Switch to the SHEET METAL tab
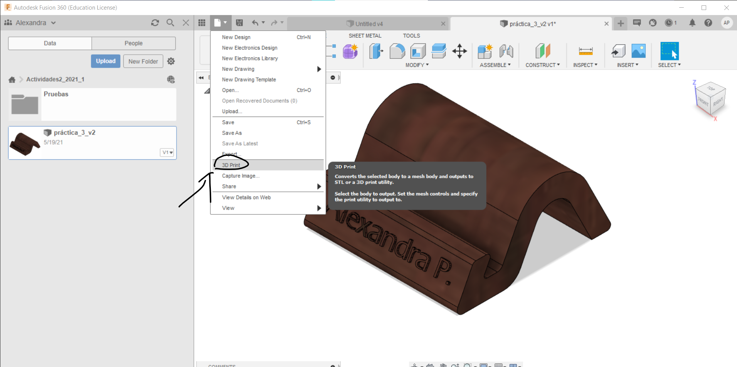This screenshot has width=737, height=367. tap(365, 36)
